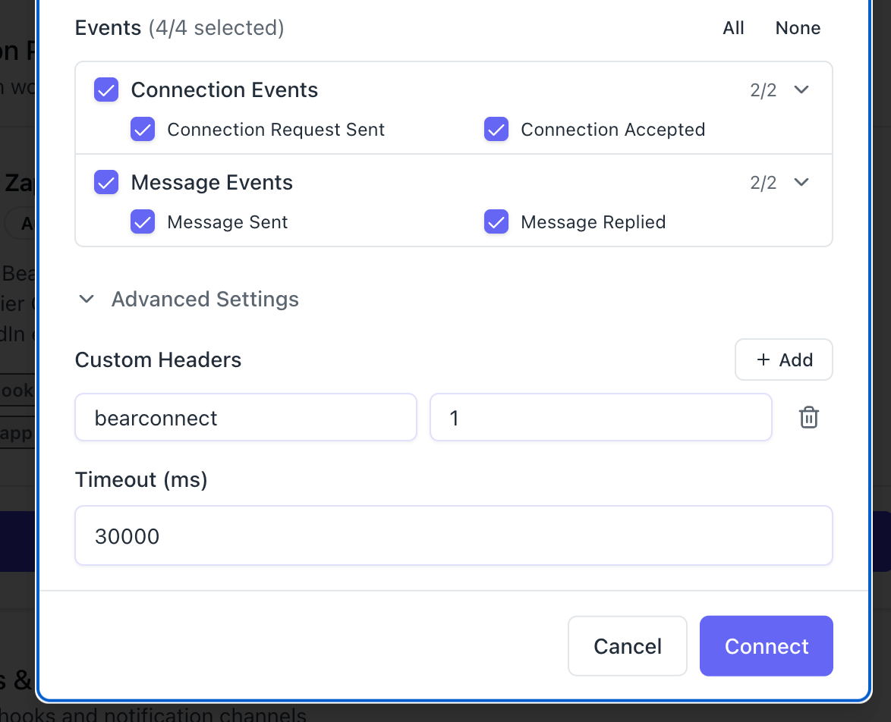The width and height of the screenshot is (891, 722).
Task: Uncheck the Connection Events group checkbox
Action: click(x=106, y=89)
